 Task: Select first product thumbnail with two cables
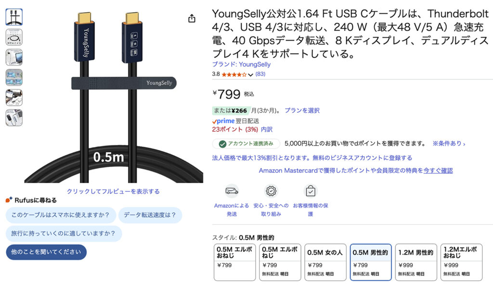pos(14,17)
